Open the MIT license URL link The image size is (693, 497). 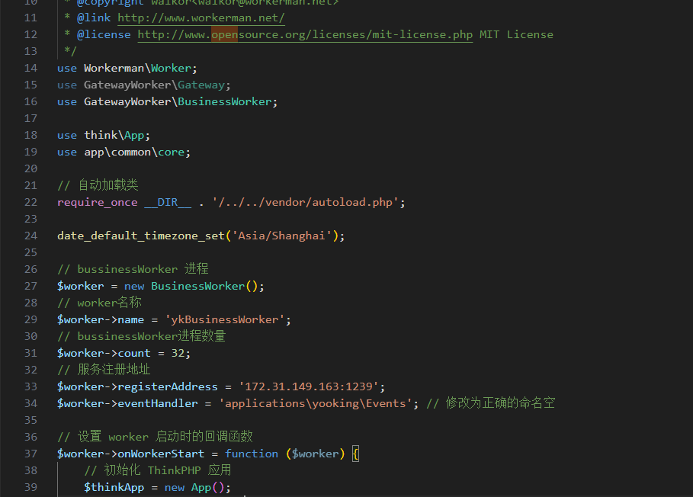click(305, 34)
